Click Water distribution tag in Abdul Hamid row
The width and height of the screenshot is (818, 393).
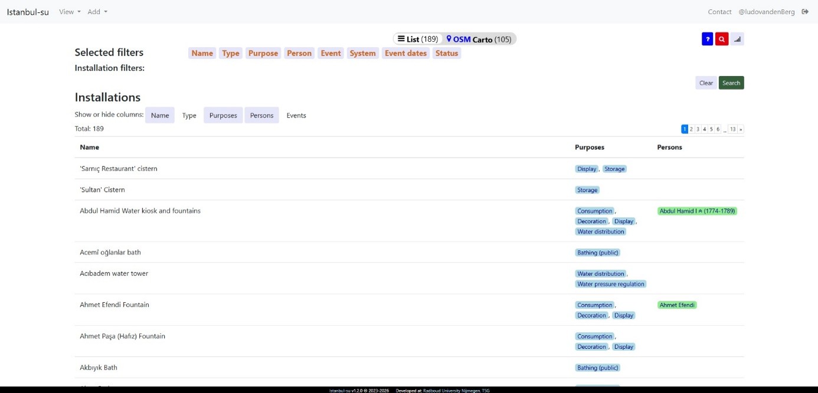[x=601, y=231]
